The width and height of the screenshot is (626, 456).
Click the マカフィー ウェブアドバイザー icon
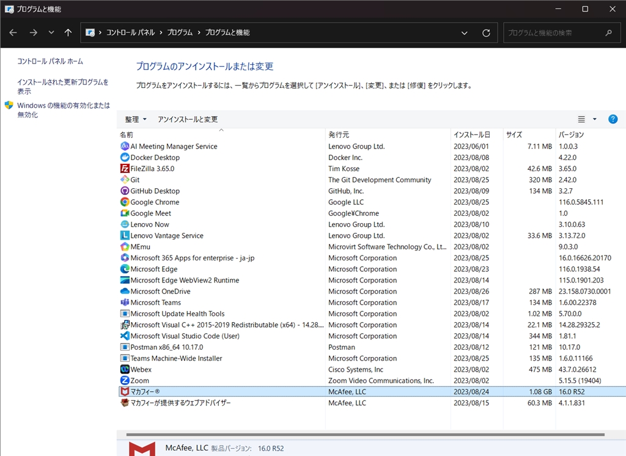click(x=125, y=403)
